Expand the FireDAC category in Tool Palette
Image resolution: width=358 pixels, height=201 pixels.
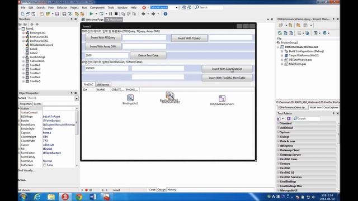279,168
